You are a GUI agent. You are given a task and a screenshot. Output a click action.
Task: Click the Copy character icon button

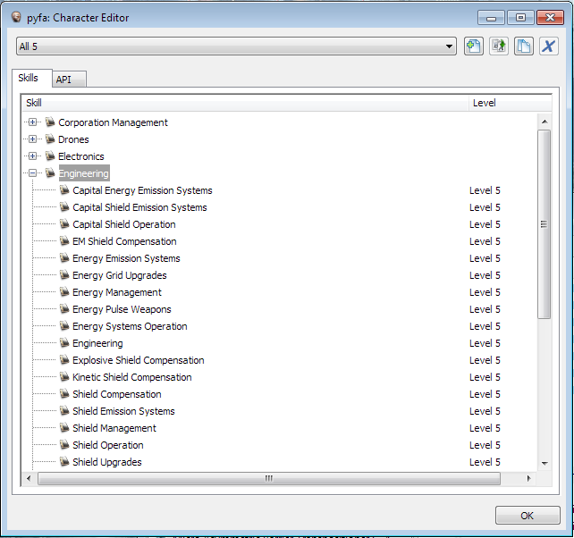click(x=523, y=46)
